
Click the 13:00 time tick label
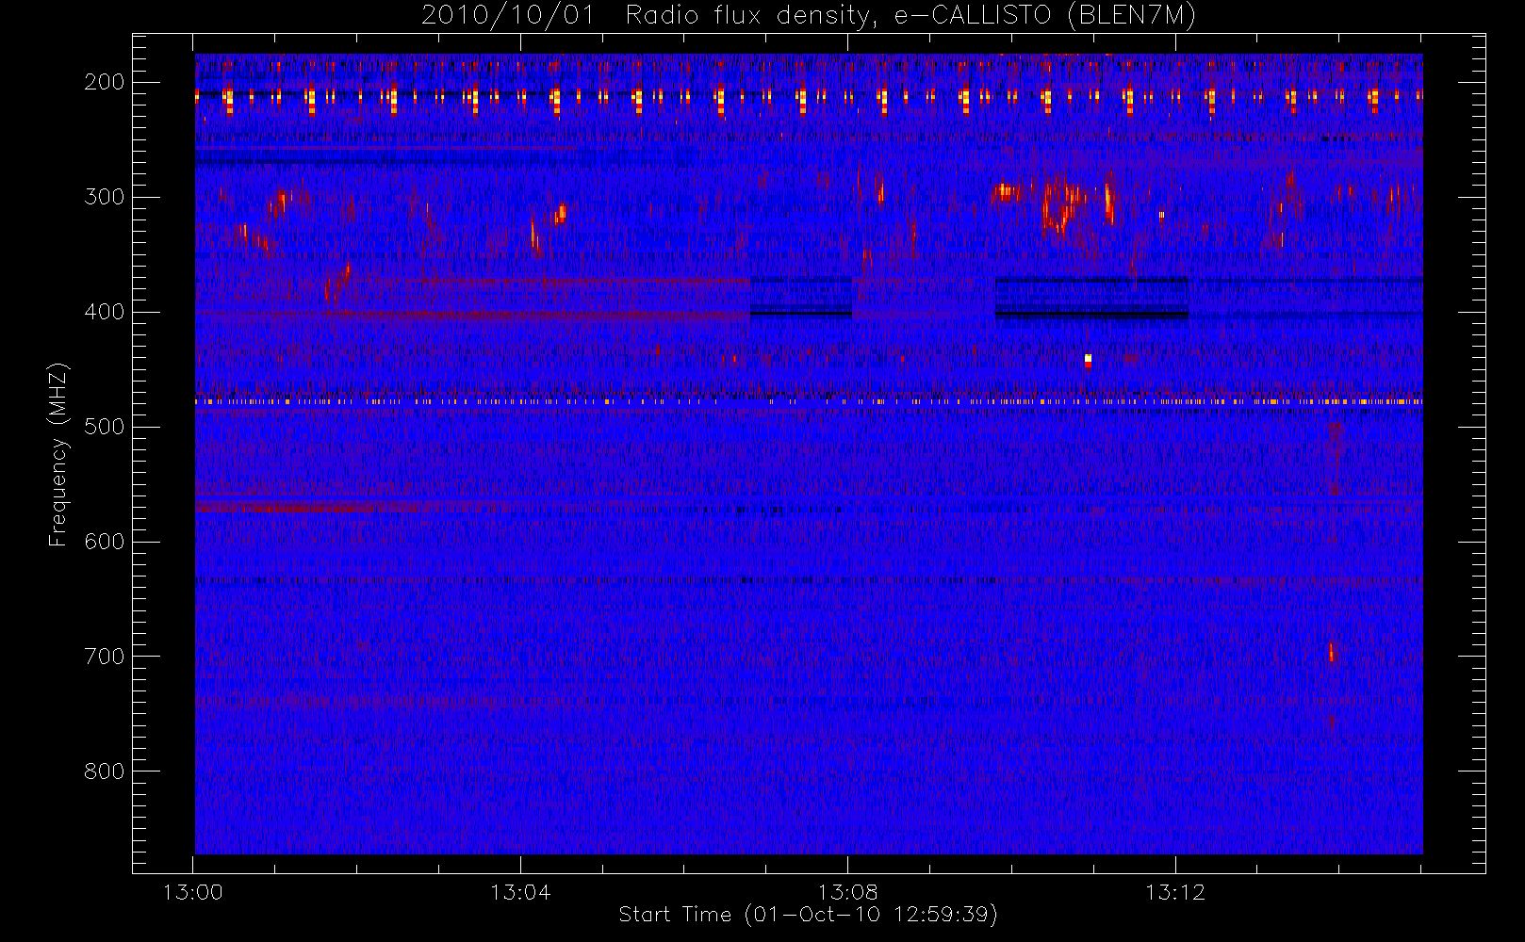193,892
